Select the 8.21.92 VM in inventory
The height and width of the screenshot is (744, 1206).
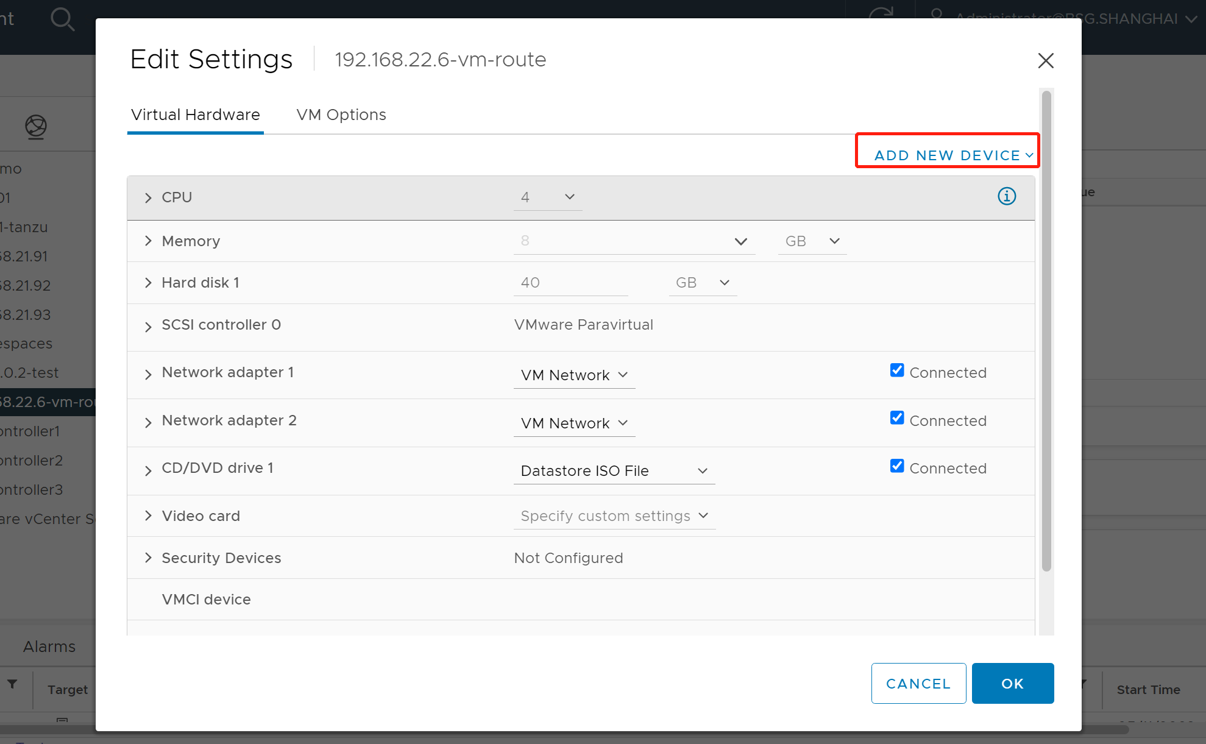[x=24, y=286]
